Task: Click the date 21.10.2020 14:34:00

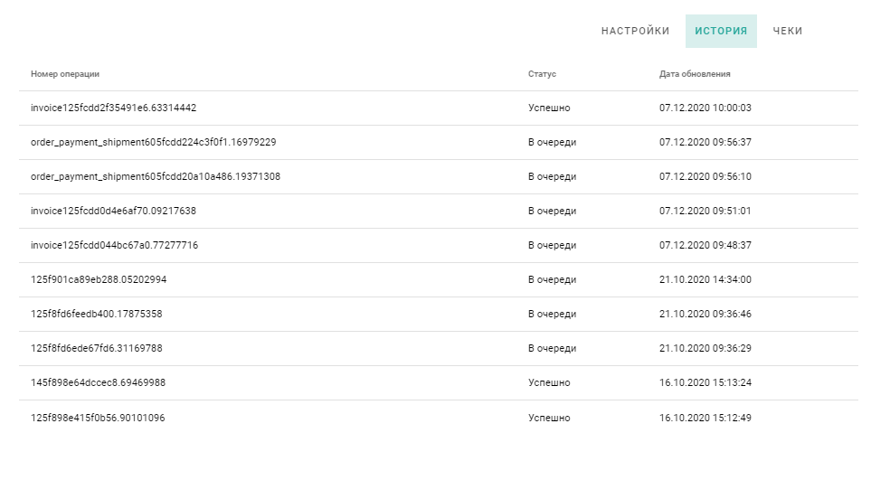Action: (705, 279)
